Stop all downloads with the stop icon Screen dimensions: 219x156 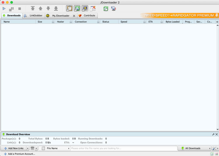click(20, 9)
